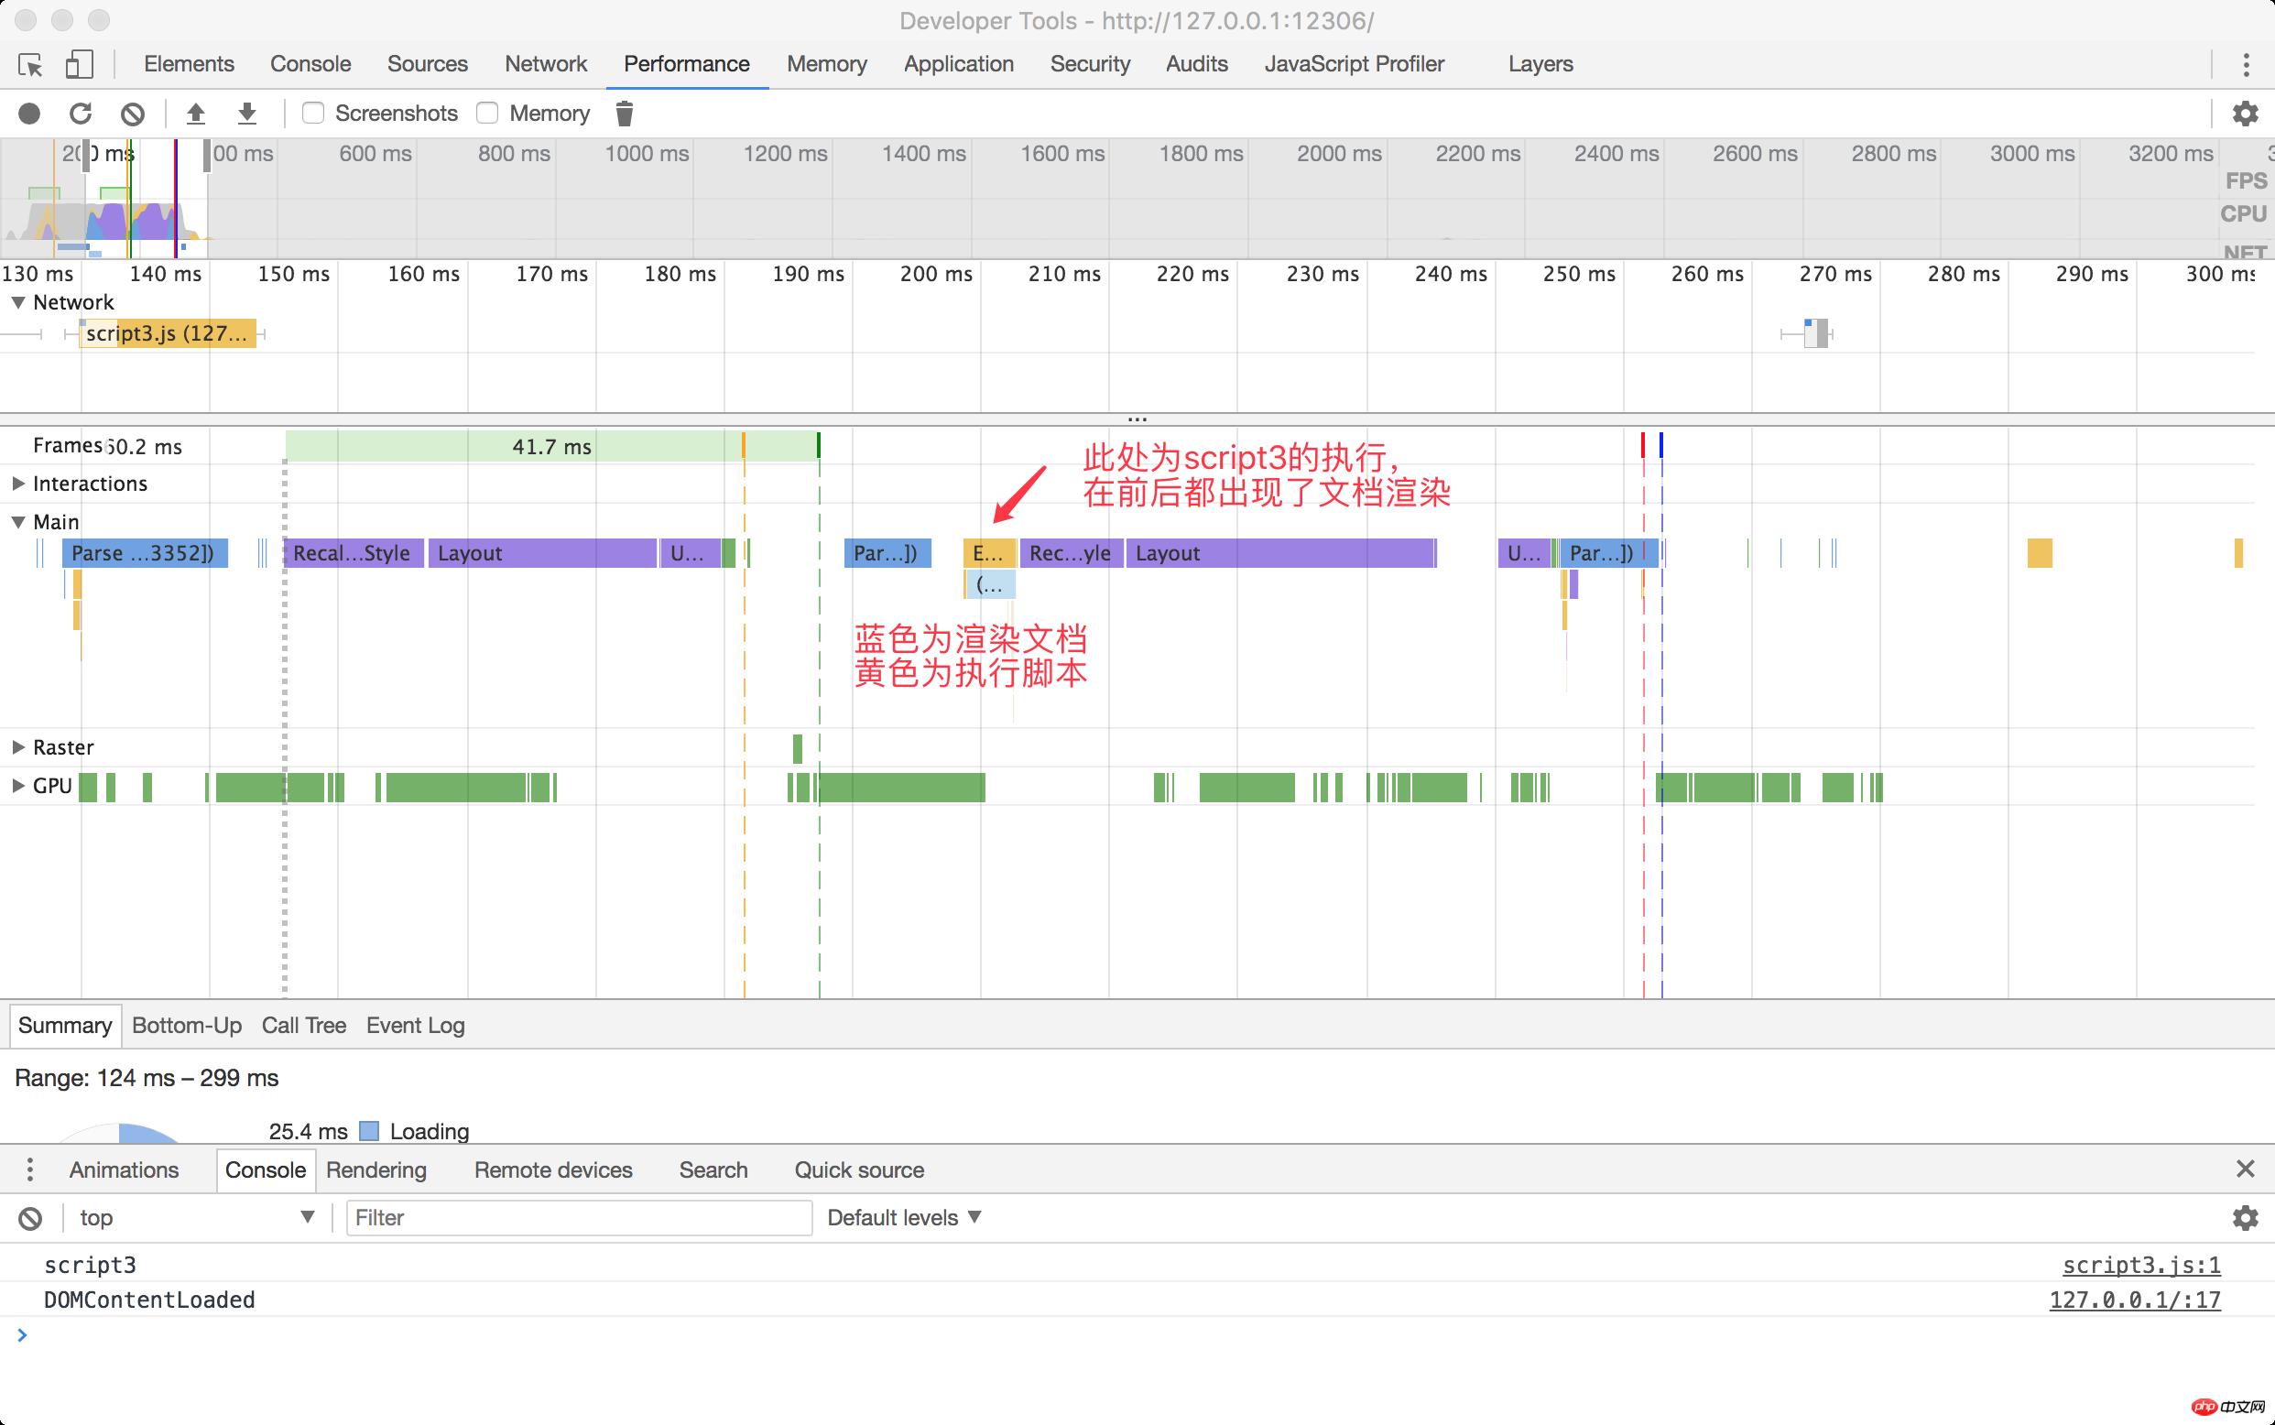The image size is (2275, 1425).
Task: Start recording with the record button
Action: click(x=29, y=114)
